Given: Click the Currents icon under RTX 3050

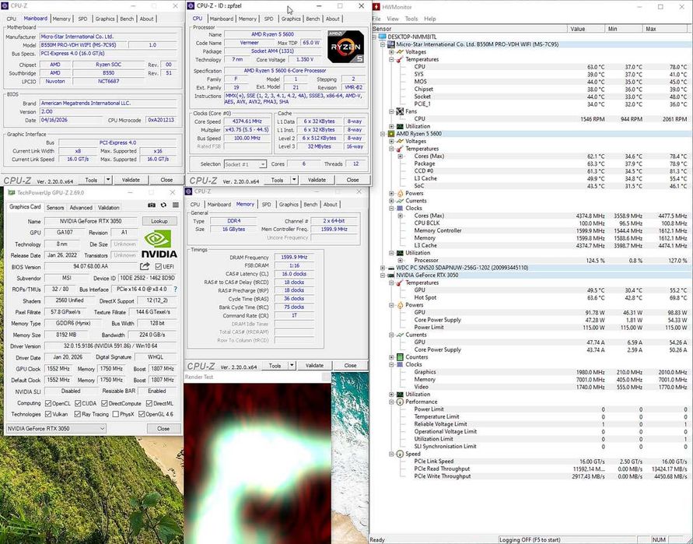Looking at the screenshot, I should tap(400, 335).
